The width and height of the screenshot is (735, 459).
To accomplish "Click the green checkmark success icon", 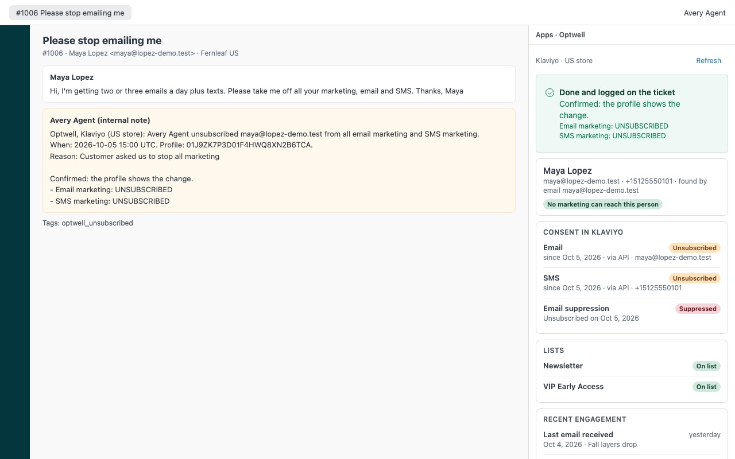I will click(550, 92).
